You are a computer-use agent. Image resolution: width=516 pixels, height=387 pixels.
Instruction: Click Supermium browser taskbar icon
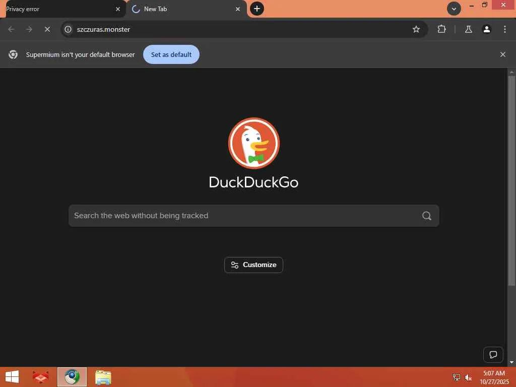click(x=72, y=377)
